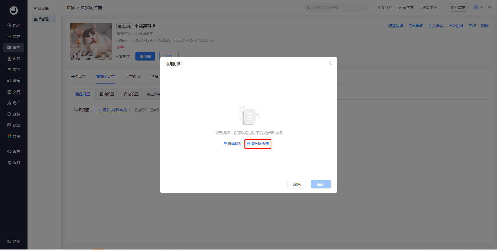
Task: Select 评论设置 sub-tab
Action: [x=131, y=94]
